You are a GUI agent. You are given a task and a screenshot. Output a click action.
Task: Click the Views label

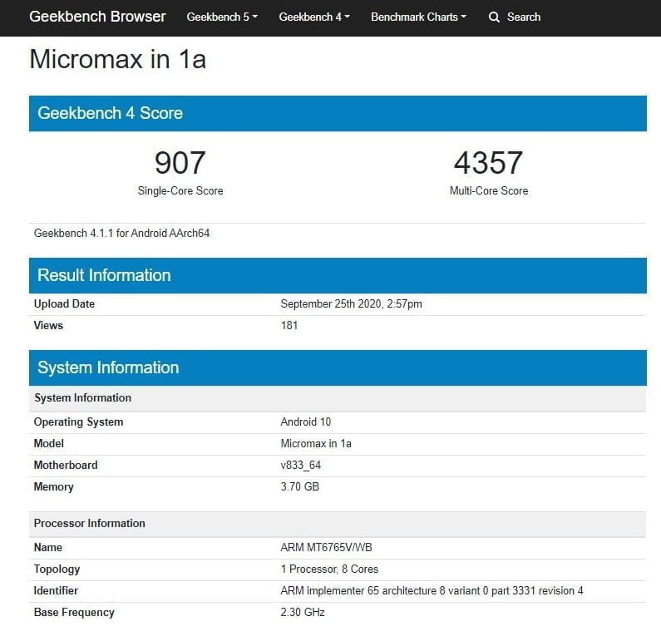(48, 325)
